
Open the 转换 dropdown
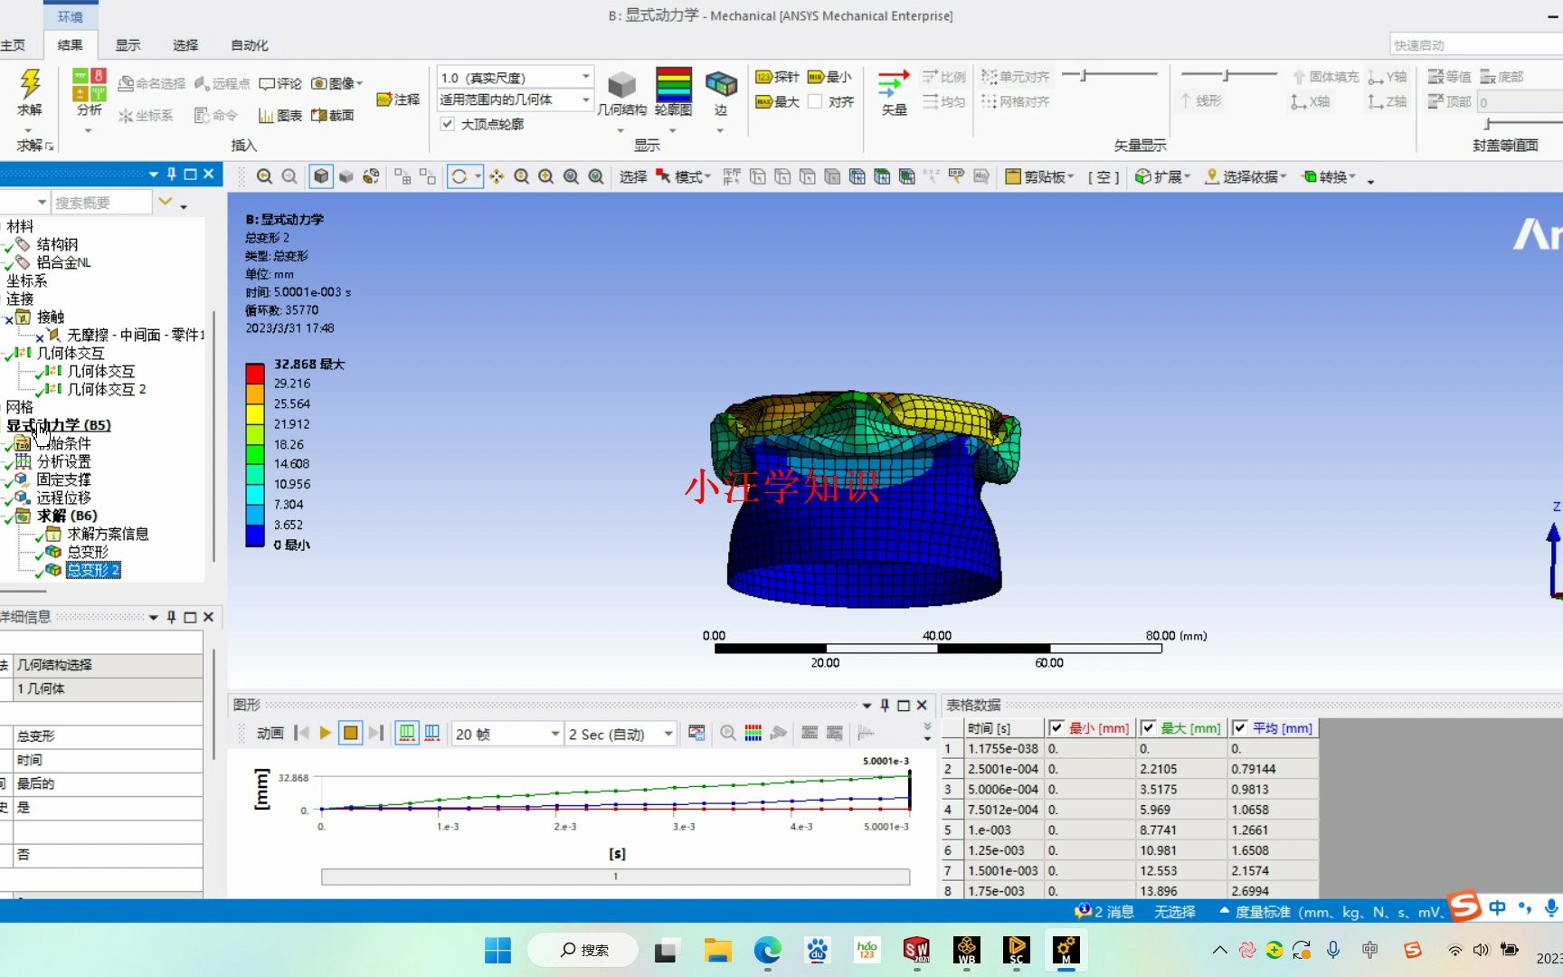pos(1329,176)
